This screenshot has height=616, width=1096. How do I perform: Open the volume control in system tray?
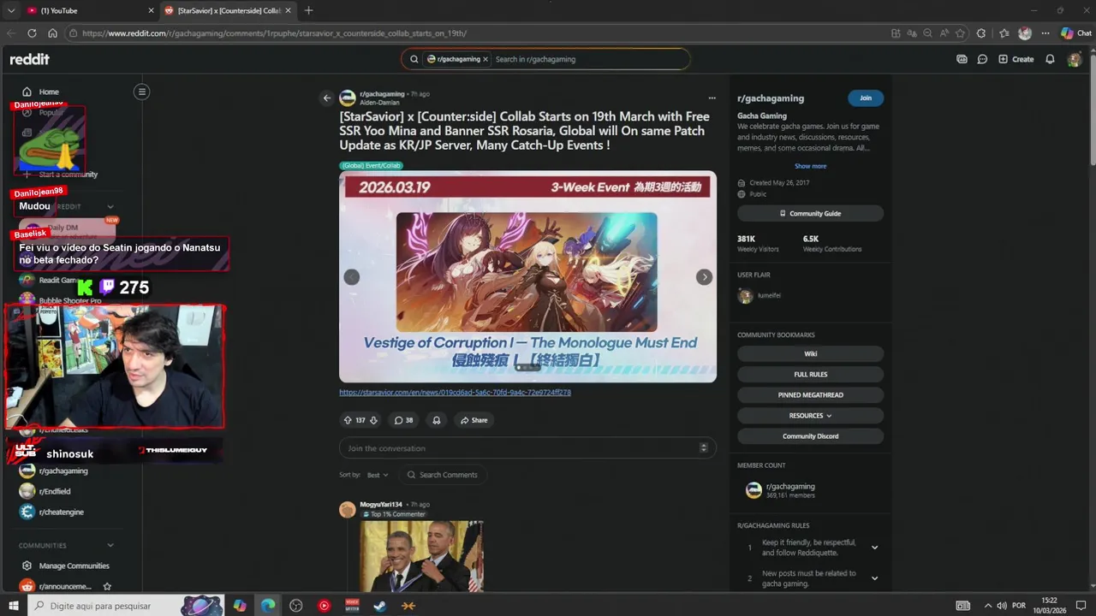click(x=1003, y=606)
